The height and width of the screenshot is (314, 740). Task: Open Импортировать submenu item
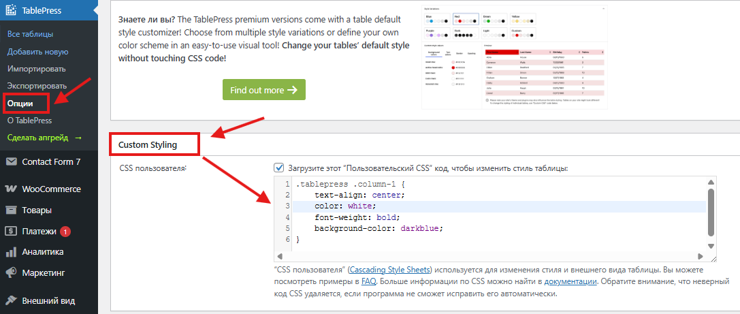click(x=36, y=69)
